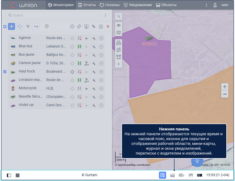Click the red X remove-all icon
The width and height of the screenshot is (235, 181).
coord(108,26)
